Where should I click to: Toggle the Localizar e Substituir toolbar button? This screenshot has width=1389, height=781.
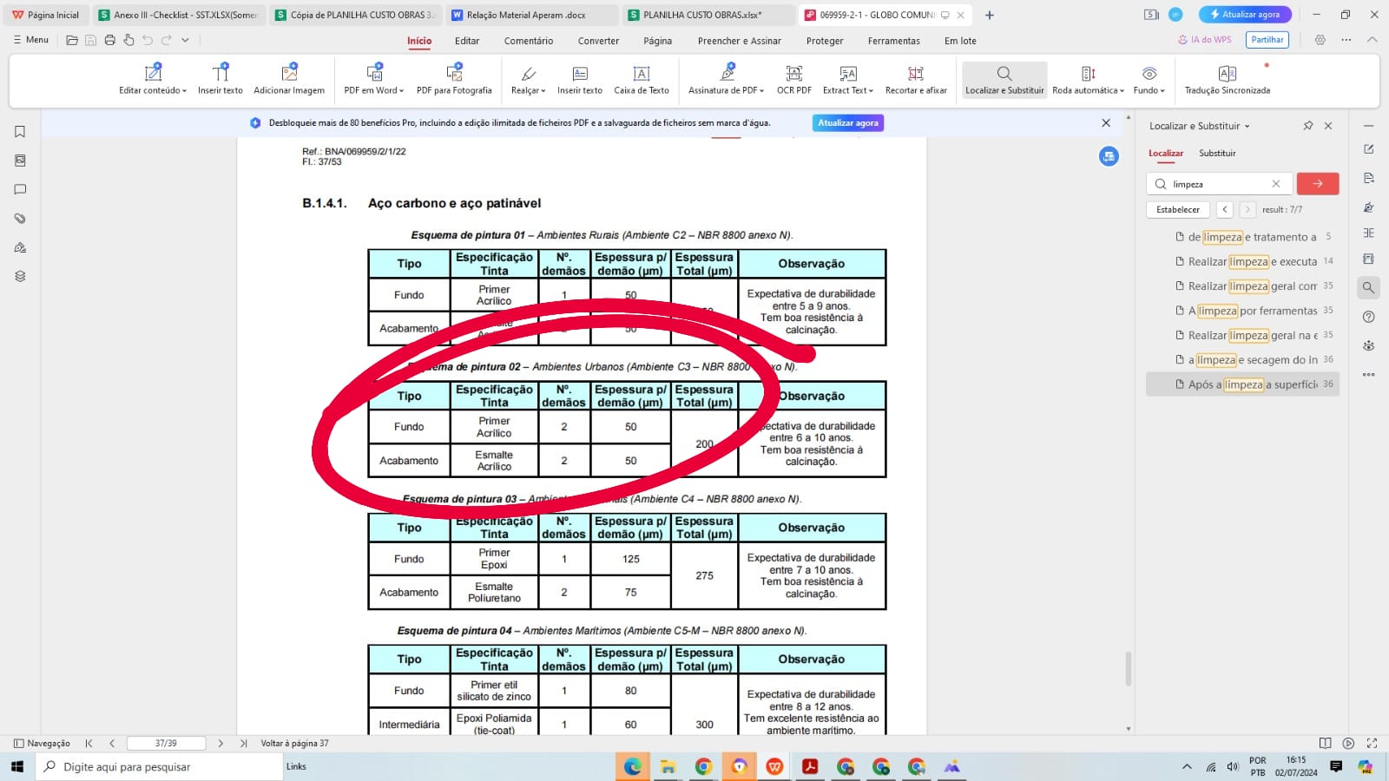pyautogui.click(x=1004, y=79)
